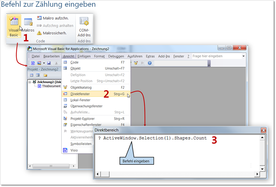Click the Object Browser toolbar icon
276x187 pixels.
(136, 63)
